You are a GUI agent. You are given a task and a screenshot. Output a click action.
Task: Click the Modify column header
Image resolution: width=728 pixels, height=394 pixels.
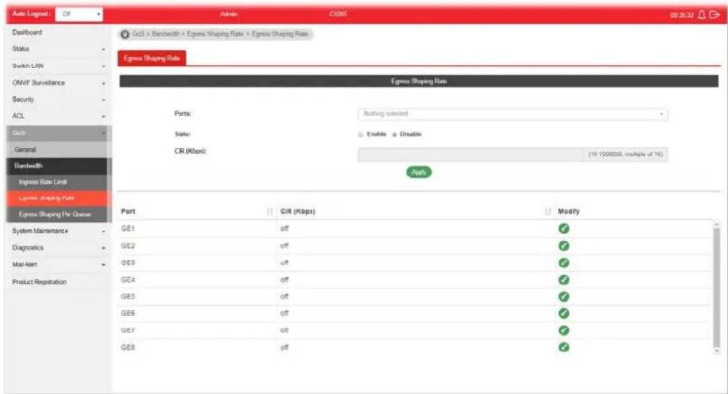[x=568, y=212]
